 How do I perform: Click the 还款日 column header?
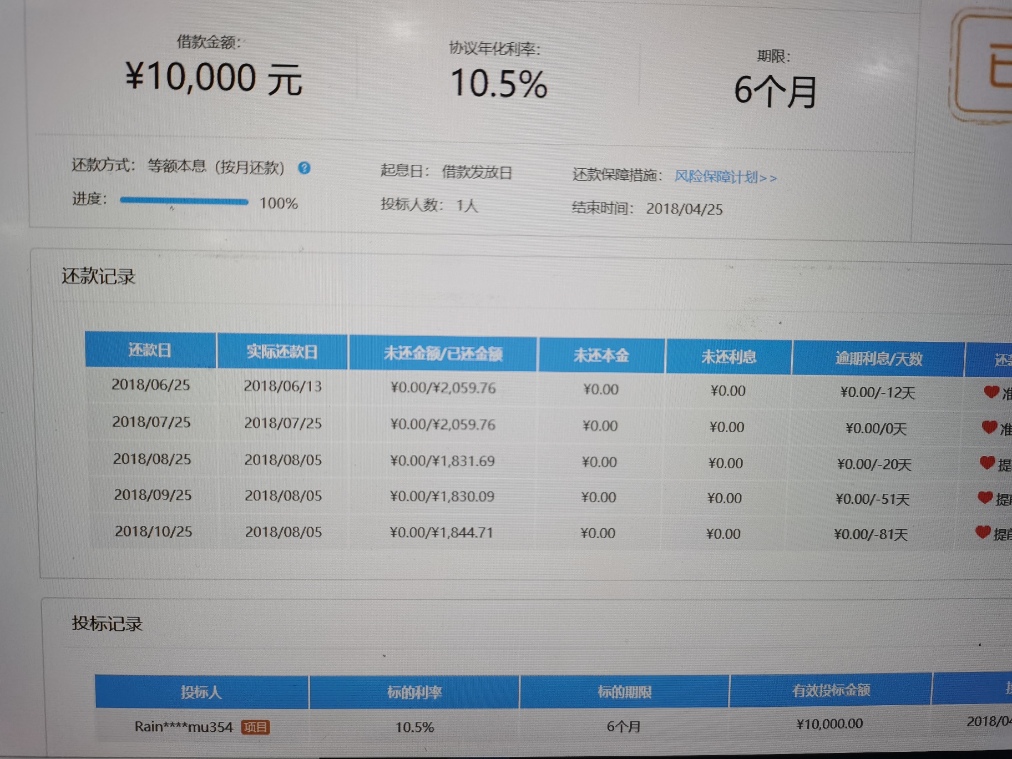(150, 350)
